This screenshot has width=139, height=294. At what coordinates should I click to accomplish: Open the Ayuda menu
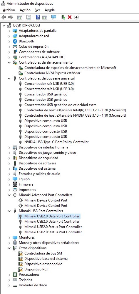pyautogui.click(x=50, y=10)
